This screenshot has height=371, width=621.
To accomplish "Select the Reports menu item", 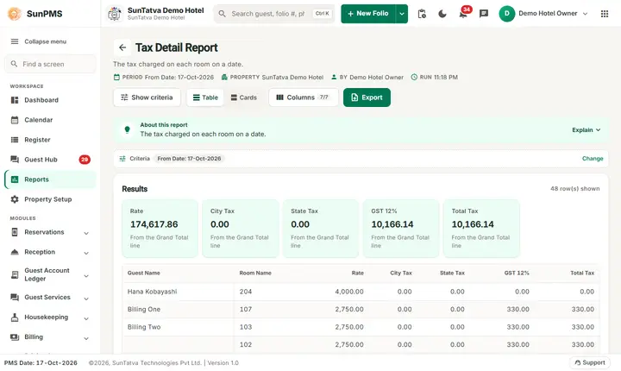I will pyautogui.click(x=50, y=179).
